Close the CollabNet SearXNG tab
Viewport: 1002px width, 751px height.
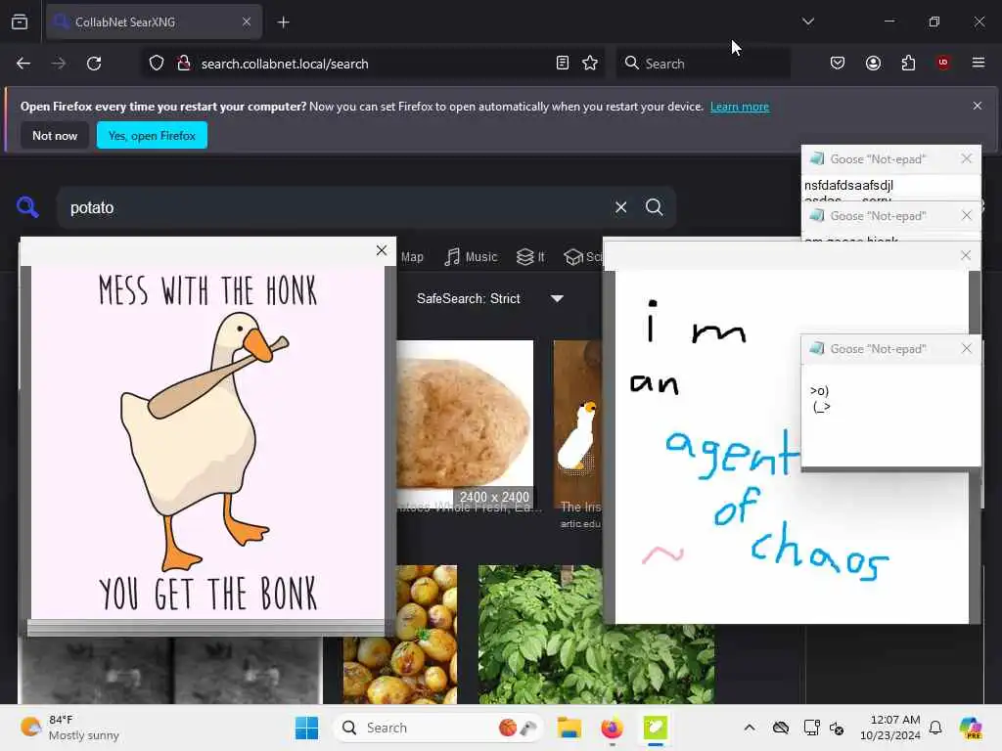pos(247,22)
